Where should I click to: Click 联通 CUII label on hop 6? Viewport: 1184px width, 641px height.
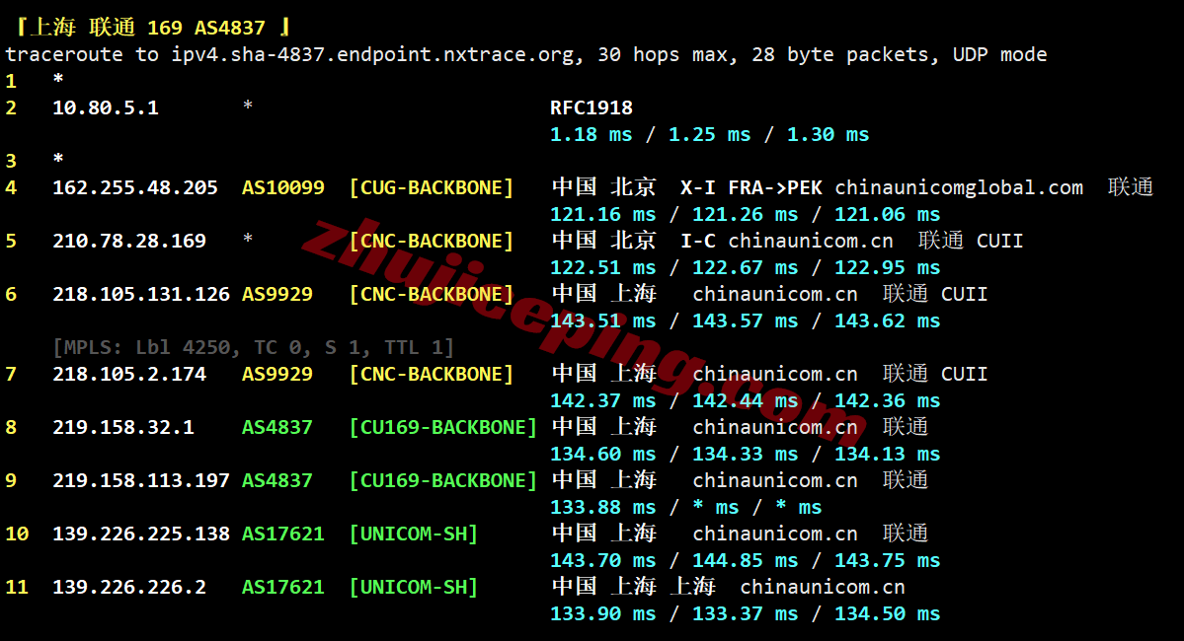point(935,295)
